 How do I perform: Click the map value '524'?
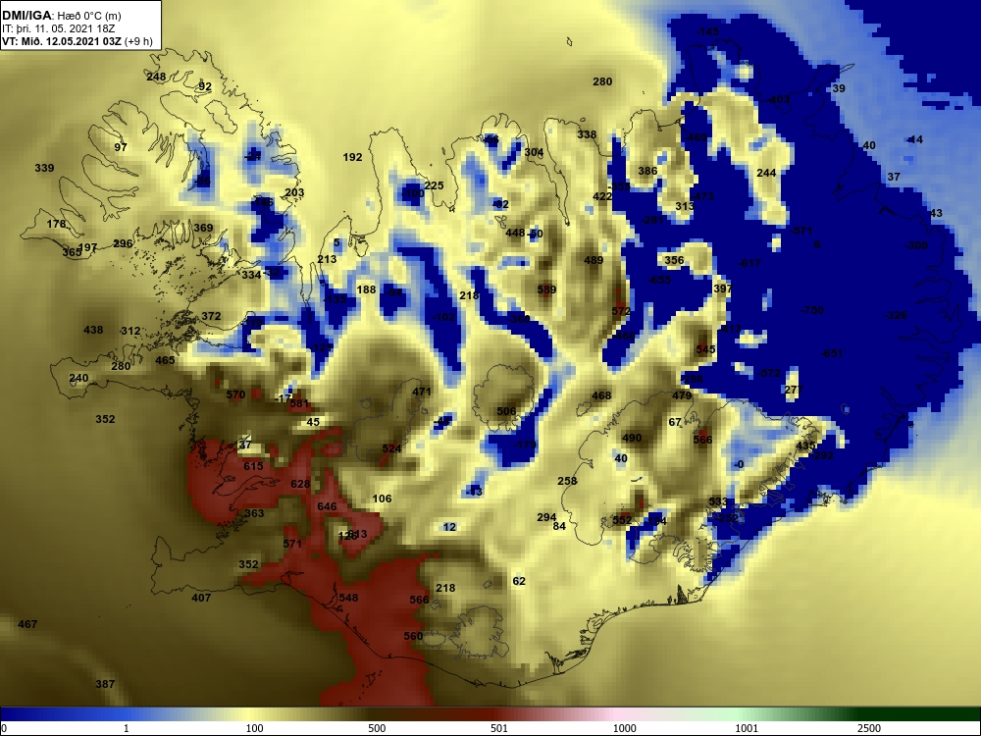[x=391, y=449]
